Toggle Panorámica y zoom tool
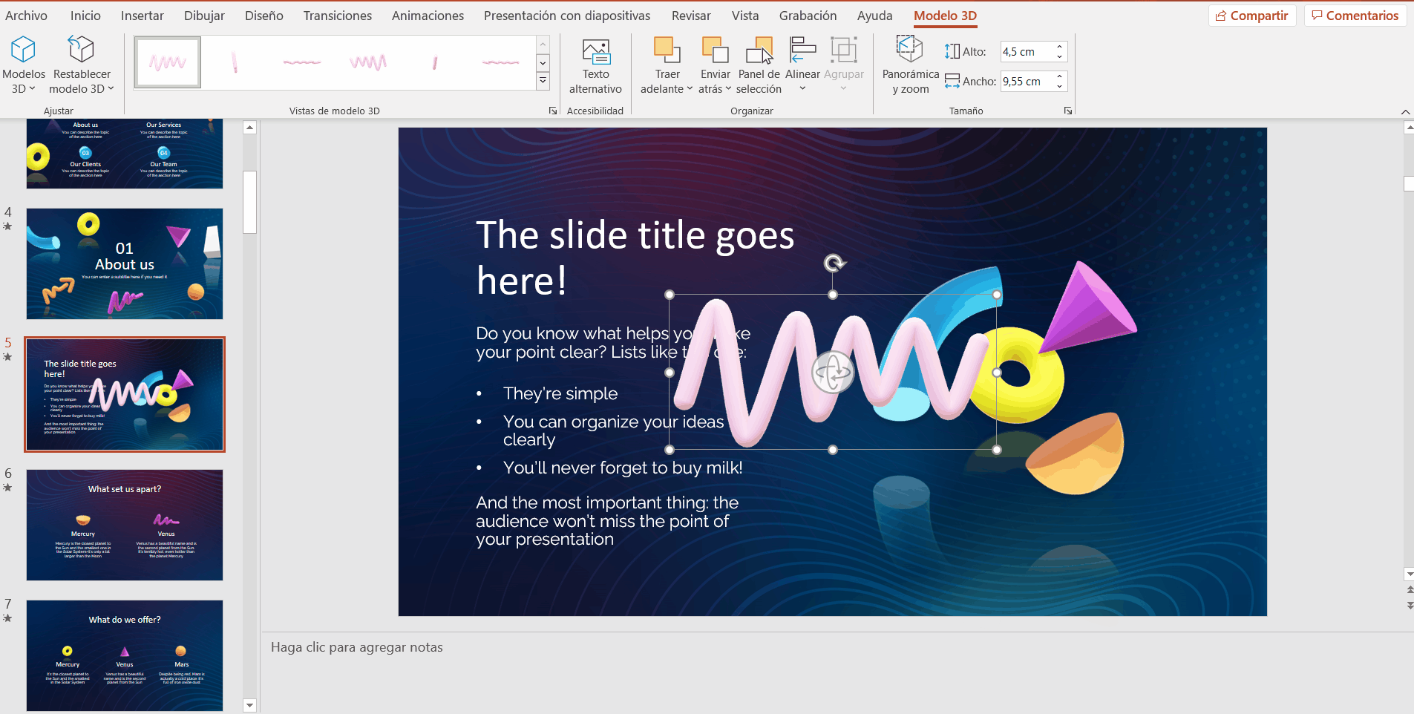This screenshot has height=714, width=1414. [910, 67]
